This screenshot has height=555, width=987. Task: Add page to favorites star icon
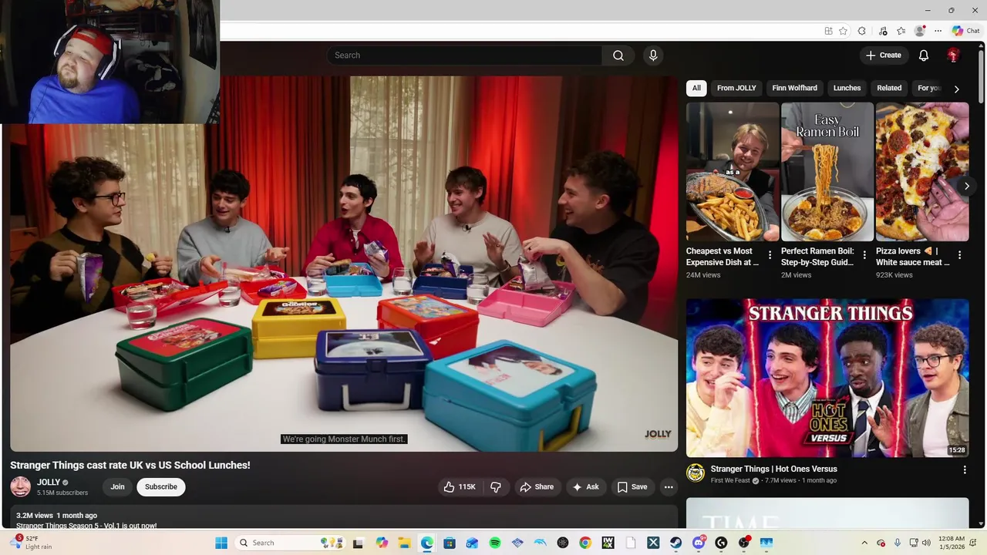(x=843, y=31)
